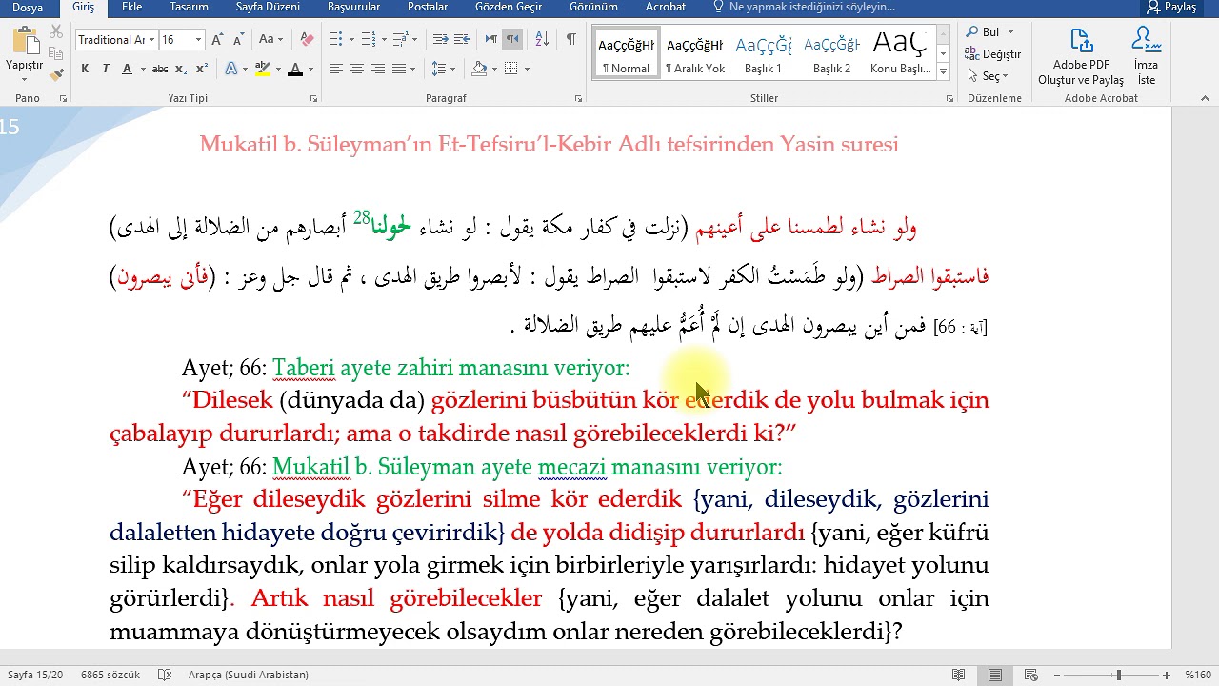This screenshot has height=686, width=1219.
Task: Switch to the Sayfa Düzeni tab
Action: pos(268,7)
